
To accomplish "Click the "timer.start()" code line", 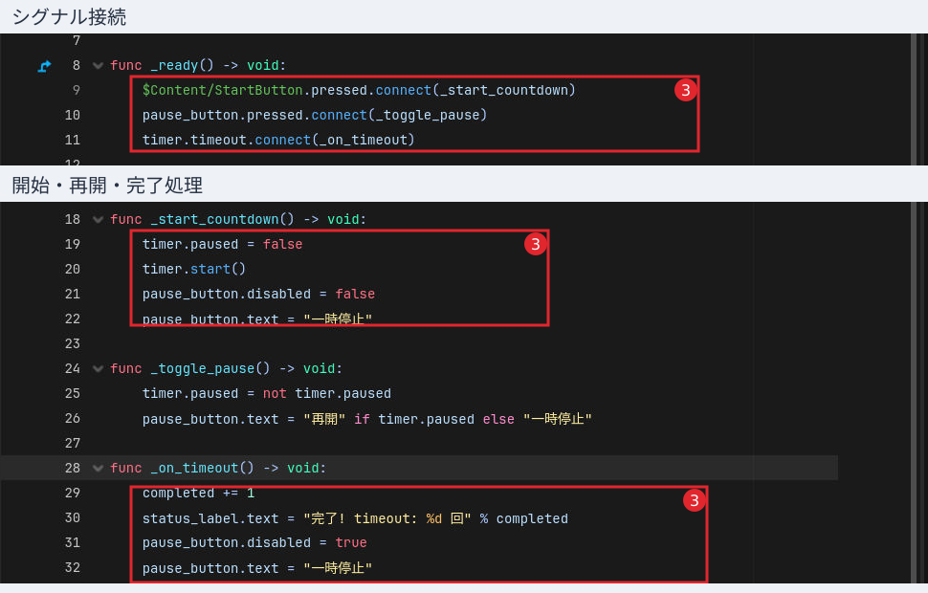I will [x=194, y=269].
